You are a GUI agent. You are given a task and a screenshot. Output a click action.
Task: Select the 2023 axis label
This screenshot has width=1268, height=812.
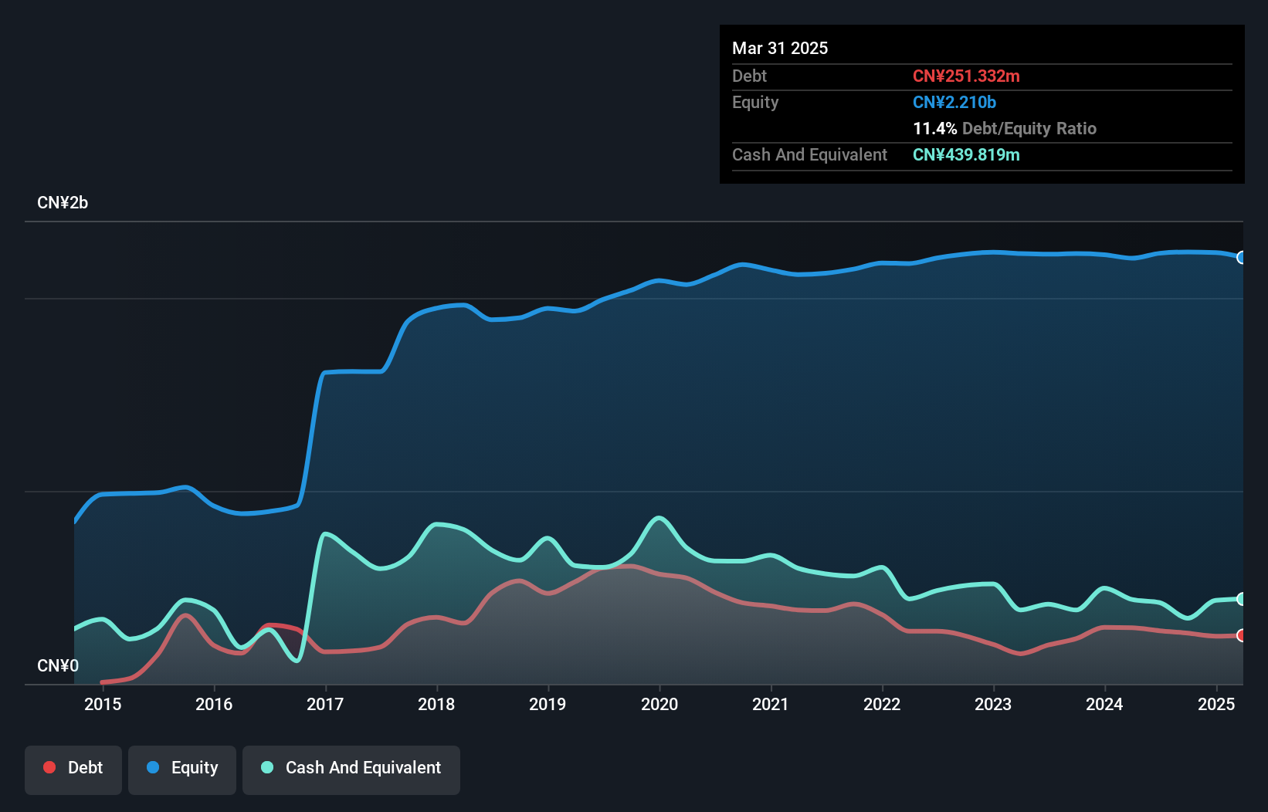click(x=993, y=704)
